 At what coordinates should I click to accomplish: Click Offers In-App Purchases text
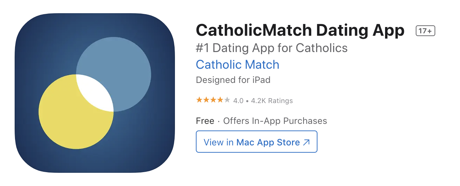click(275, 121)
